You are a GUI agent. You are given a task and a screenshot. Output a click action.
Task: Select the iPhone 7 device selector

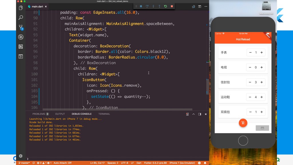182,163
